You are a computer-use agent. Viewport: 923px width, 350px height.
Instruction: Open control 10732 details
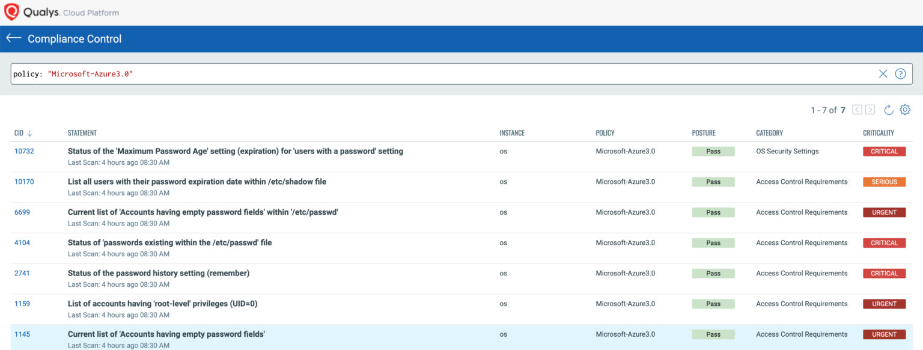23,151
